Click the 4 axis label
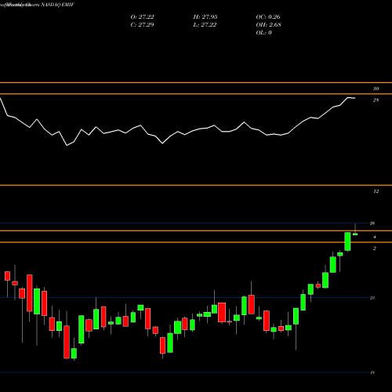This screenshot has width=392, height=392. click(x=375, y=237)
